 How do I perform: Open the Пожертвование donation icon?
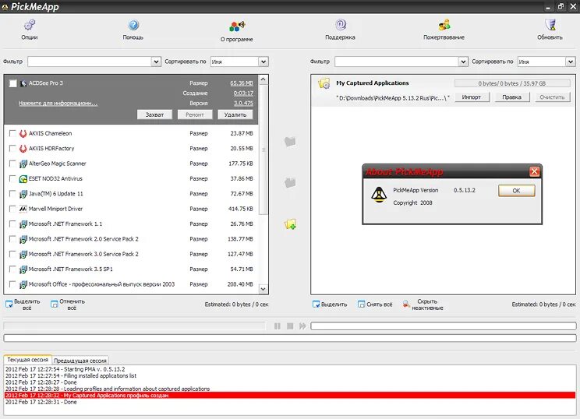point(444,25)
